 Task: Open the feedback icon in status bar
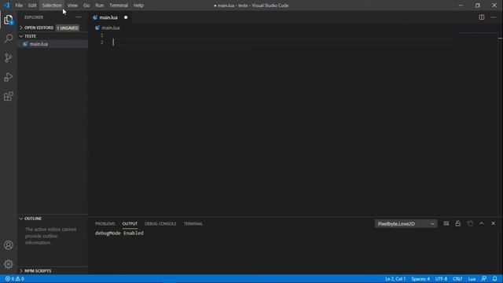coord(484,278)
